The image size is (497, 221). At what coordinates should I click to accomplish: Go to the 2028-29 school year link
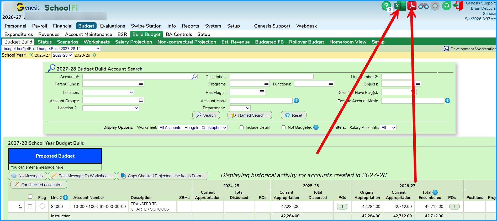82,55
